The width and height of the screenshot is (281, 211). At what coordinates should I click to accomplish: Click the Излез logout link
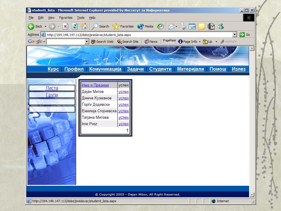click(x=239, y=69)
